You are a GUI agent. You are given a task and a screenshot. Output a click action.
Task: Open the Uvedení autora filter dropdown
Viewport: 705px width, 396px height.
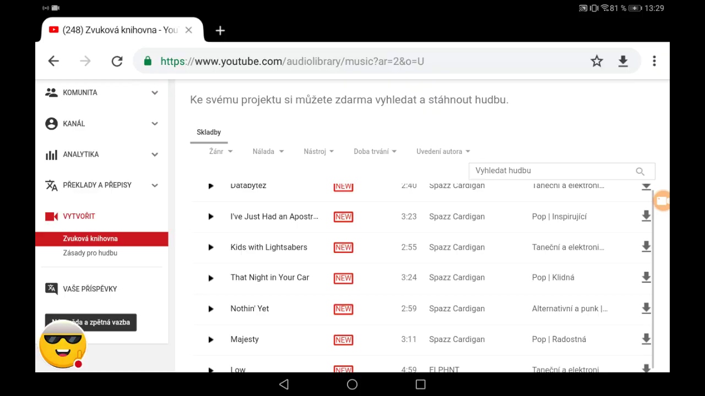[x=443, y=151]
